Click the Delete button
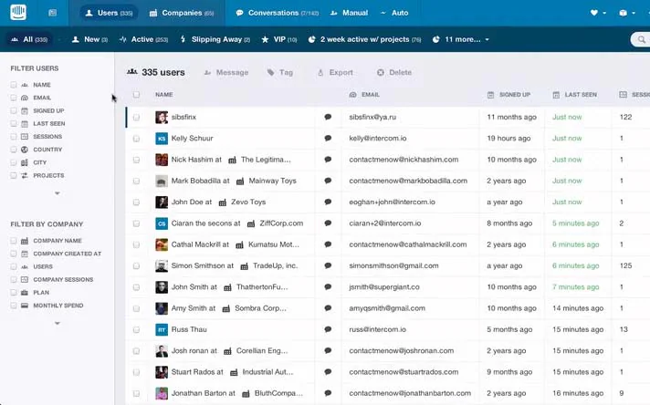This screenshot has width=650, height=405. point(394,72)
